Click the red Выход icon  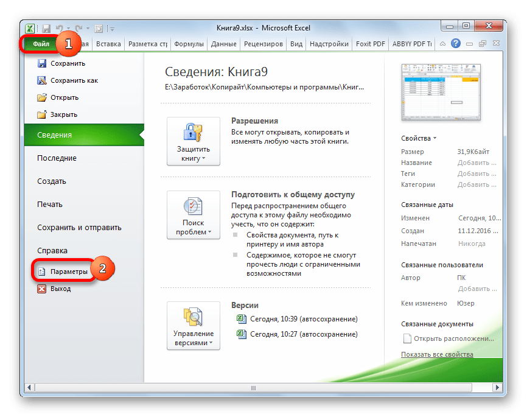click(41, 289)
